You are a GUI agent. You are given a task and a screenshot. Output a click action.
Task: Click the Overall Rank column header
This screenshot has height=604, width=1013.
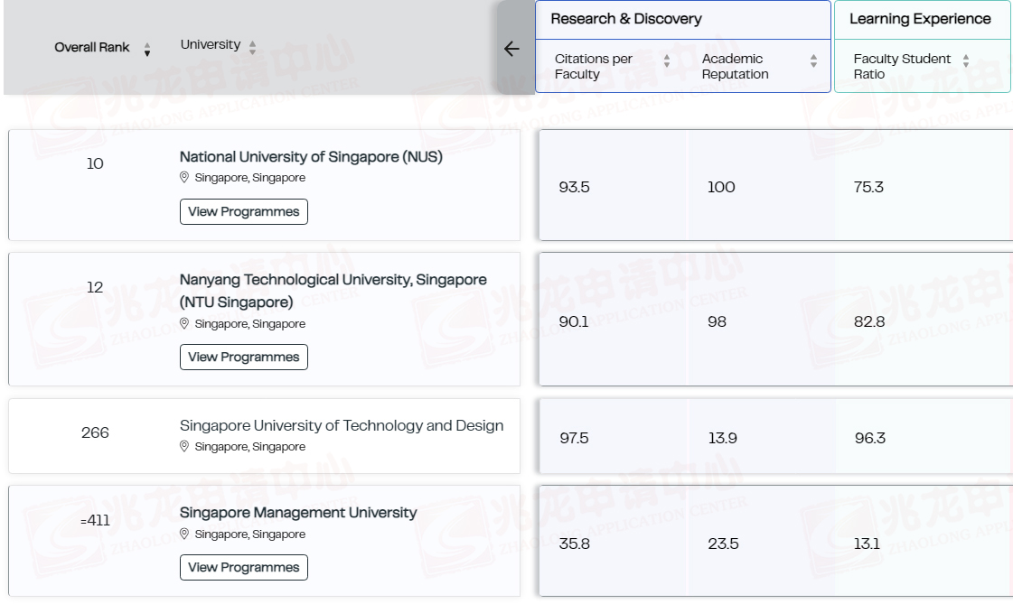click(92, 47)
